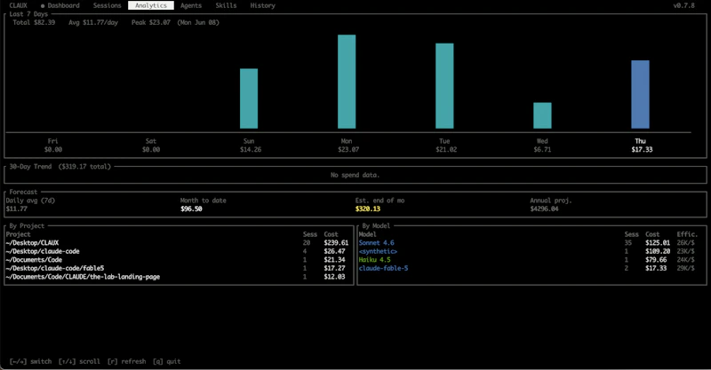Screen dimensions: 711x370
Task: Select the <synthetic> model row
Action: click(527, 251)
